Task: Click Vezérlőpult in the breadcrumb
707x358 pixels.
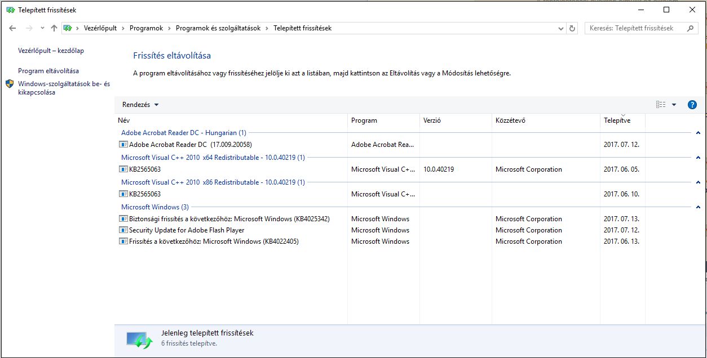Action: point(100,28)
